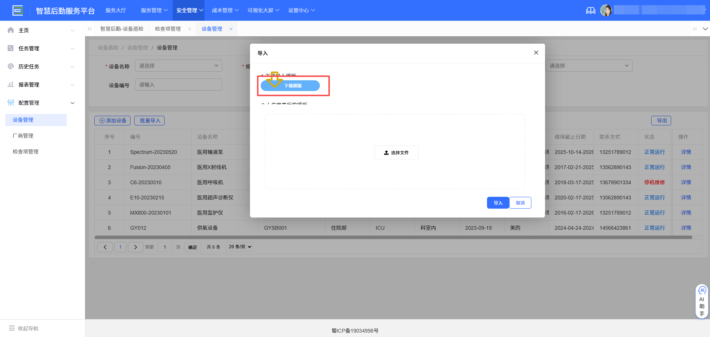Open the AI助手 assistant icon
Screen dimensions: 710x337
(x=702, y=291)
